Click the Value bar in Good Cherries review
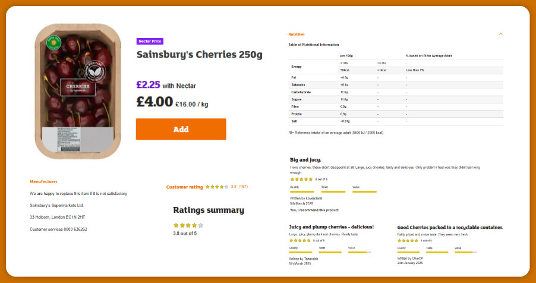The image size is (536, 283). 464,252
